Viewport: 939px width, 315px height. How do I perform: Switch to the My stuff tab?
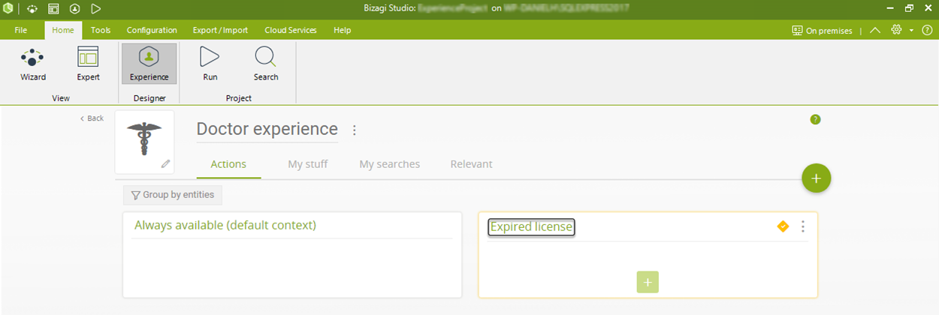pos(308,164)
